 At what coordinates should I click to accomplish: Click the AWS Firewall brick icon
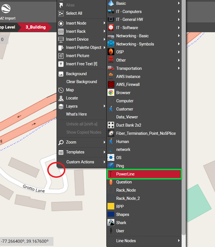pos(111,84)
